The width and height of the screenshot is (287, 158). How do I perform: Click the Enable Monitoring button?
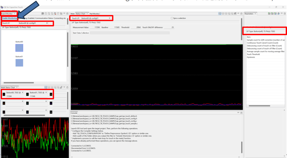(x=9, y=18)
